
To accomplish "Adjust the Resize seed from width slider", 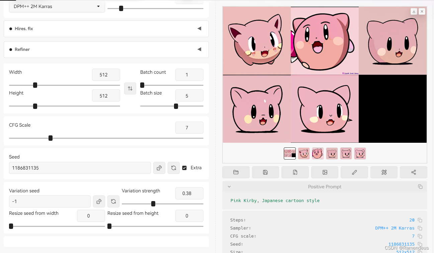I will click(x=57, y=226).
